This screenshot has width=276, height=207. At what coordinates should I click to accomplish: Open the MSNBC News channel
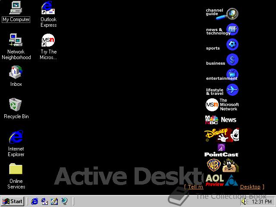pyautogui.click(x=221, y=120)
